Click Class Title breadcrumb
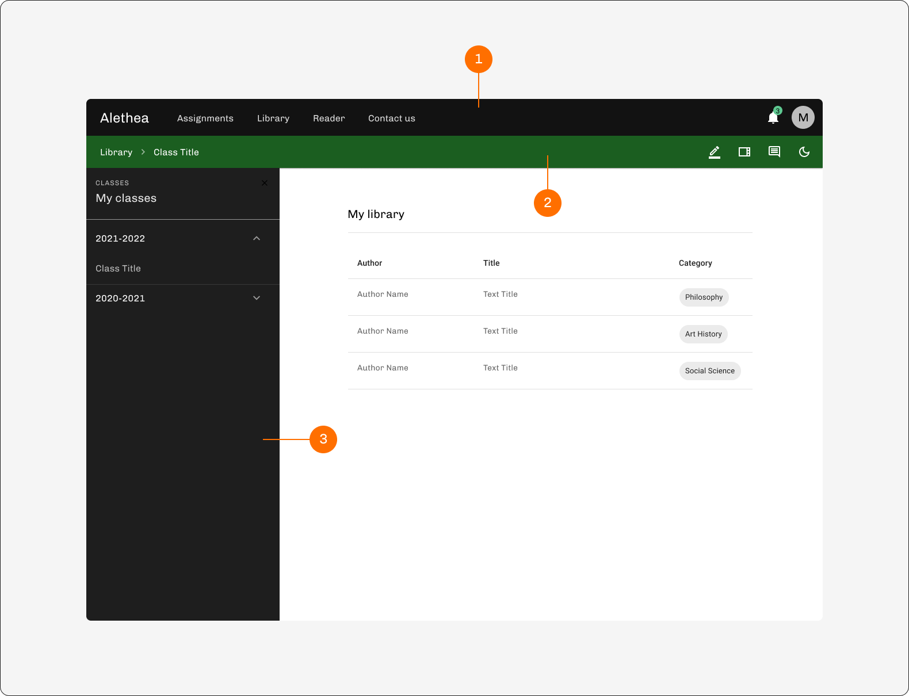The height and width of the screenshot is (696, 909). (176, 152)
